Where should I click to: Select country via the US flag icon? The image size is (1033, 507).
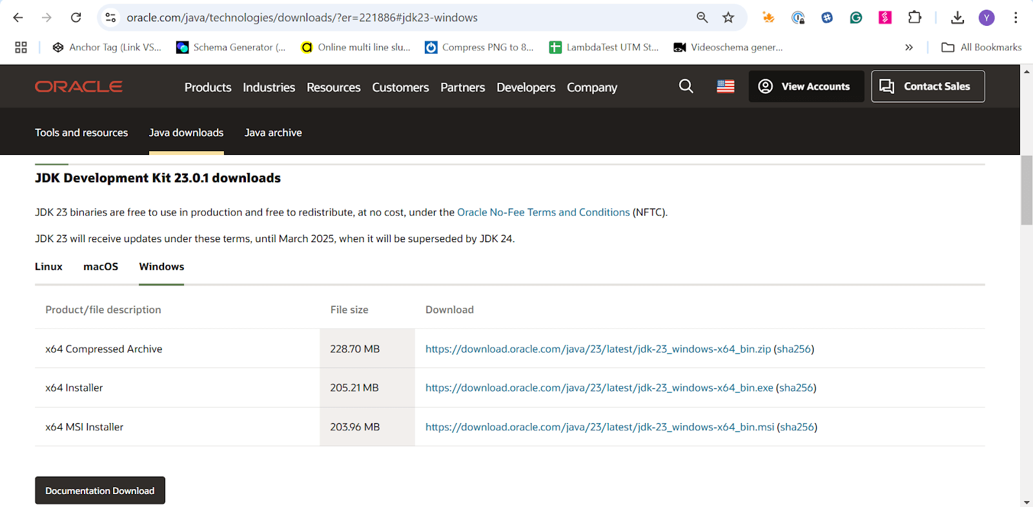pyautogui.click(x=726, y=87)
